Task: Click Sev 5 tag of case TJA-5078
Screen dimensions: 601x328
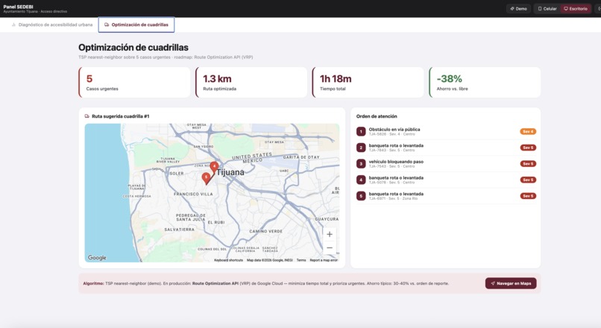Action: [528, 180]
